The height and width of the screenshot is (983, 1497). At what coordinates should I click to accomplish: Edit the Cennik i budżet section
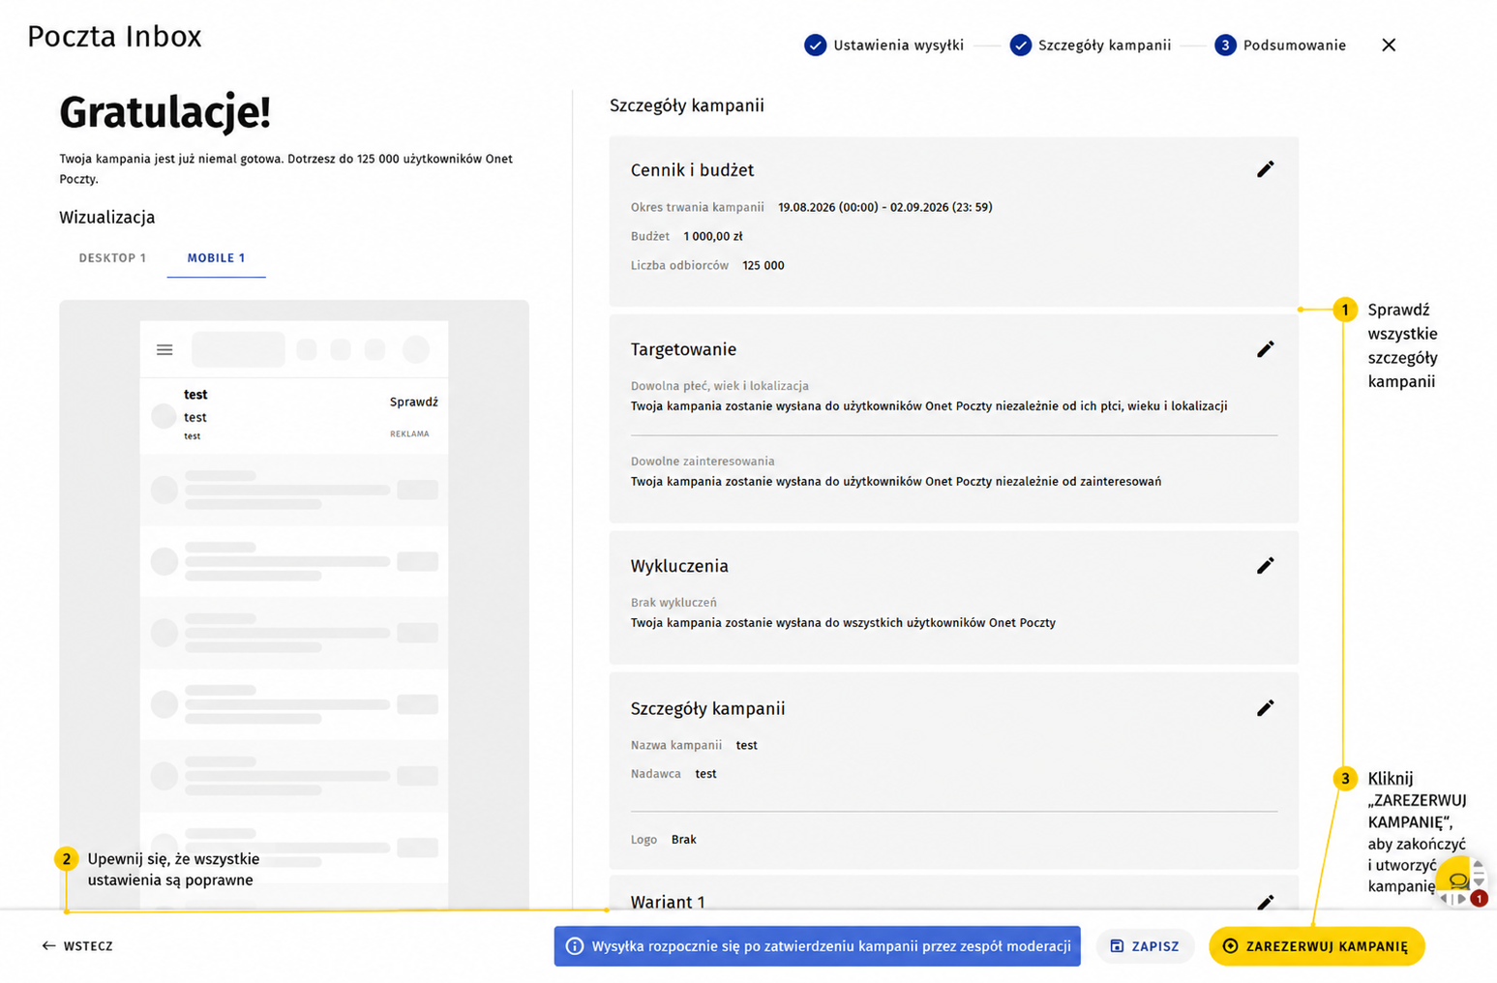(1265, 169)
